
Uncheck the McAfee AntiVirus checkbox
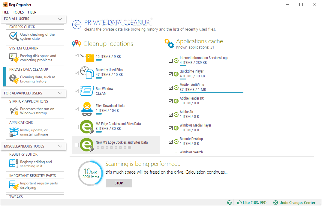pos(170,88)
